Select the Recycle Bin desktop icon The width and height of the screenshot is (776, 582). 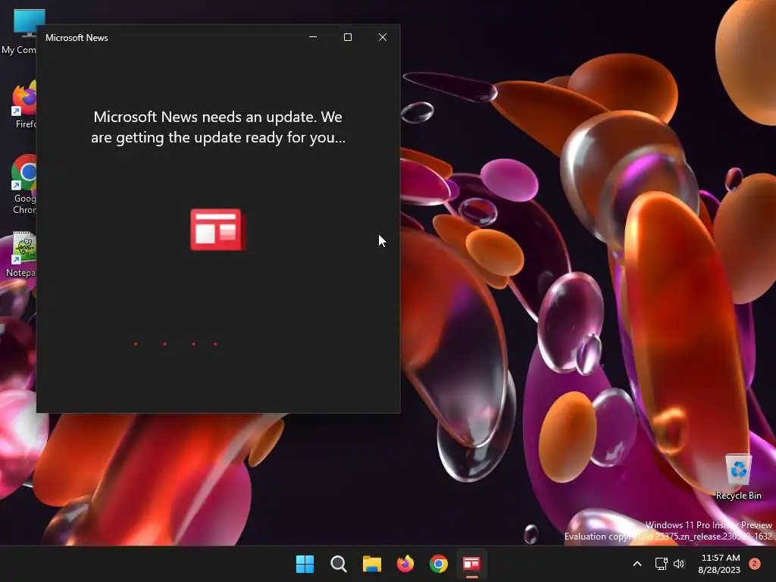tap(738, 476)
